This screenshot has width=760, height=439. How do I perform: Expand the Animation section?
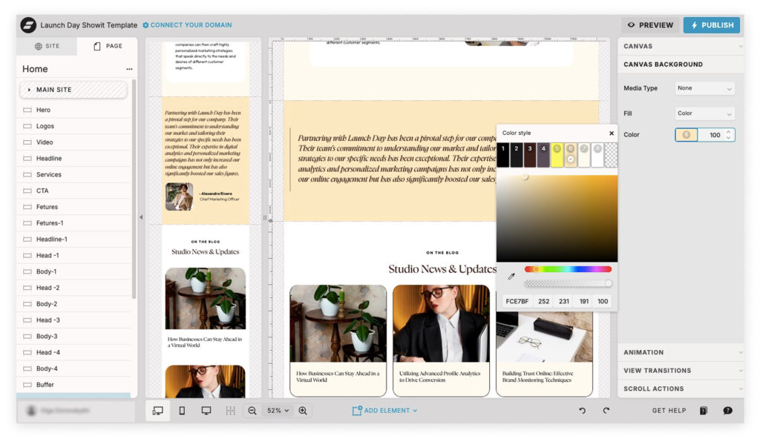(x=681, y=352)
